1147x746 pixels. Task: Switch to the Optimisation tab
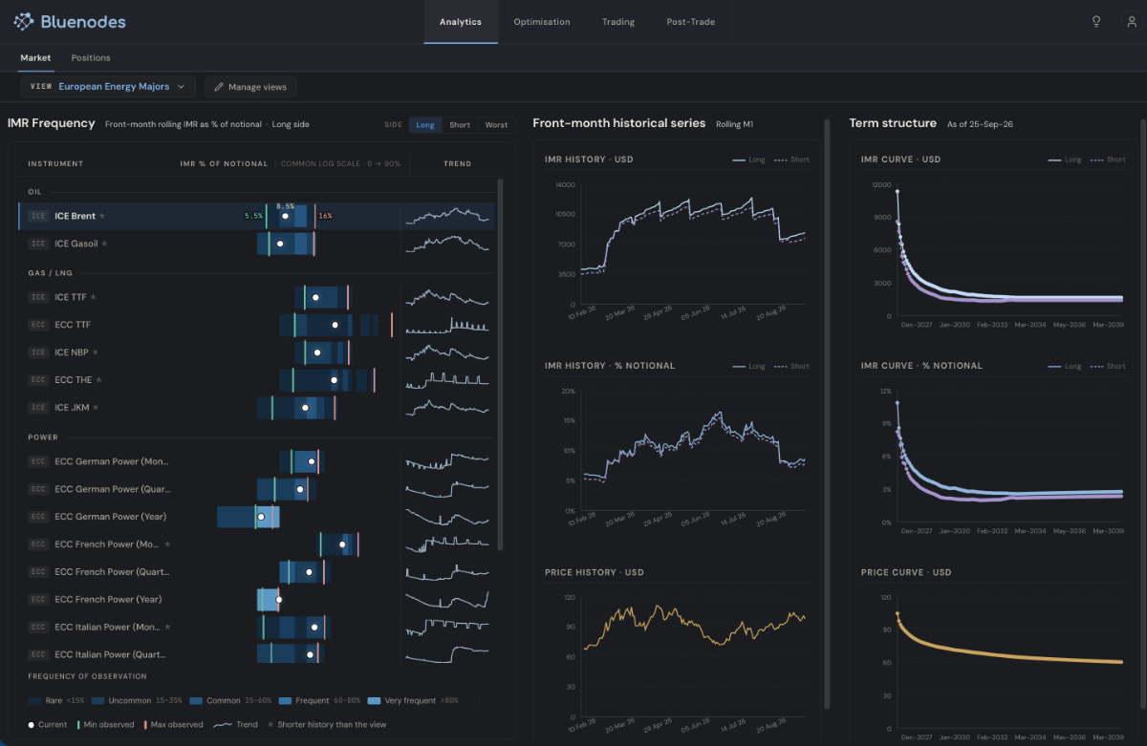542,22
